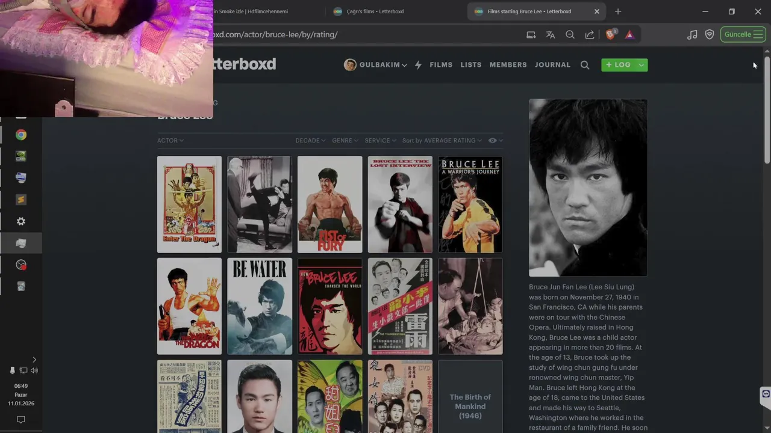Open Recycle Bin icon in taskbar

click(21, 286)
